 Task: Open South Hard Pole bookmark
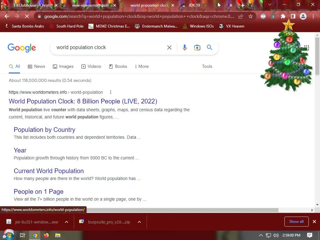click(x=67, y=26)
